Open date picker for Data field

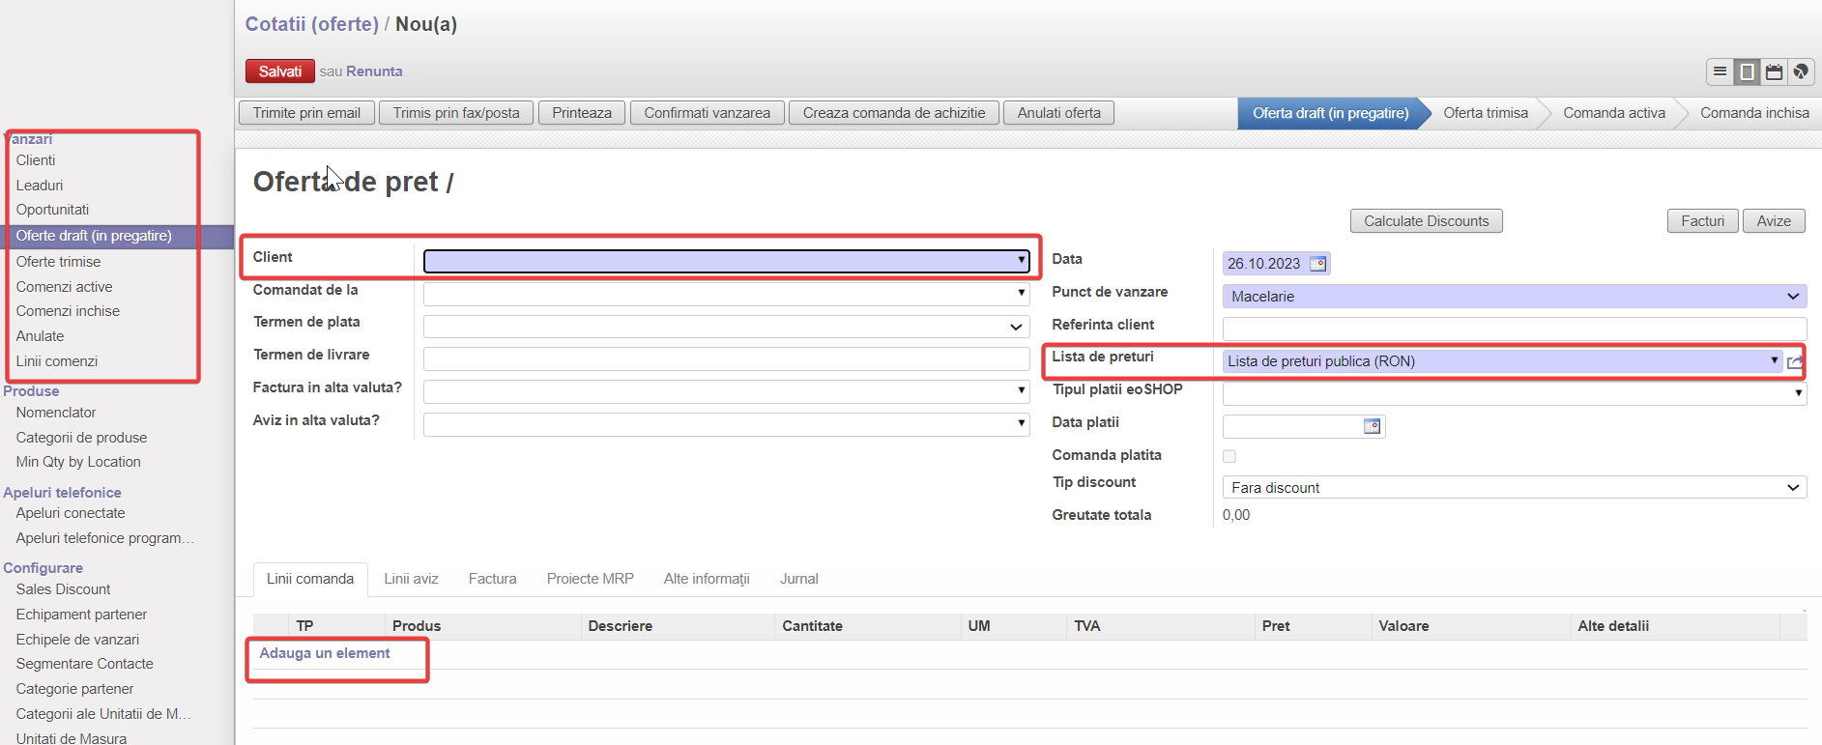coord(1317,264)
